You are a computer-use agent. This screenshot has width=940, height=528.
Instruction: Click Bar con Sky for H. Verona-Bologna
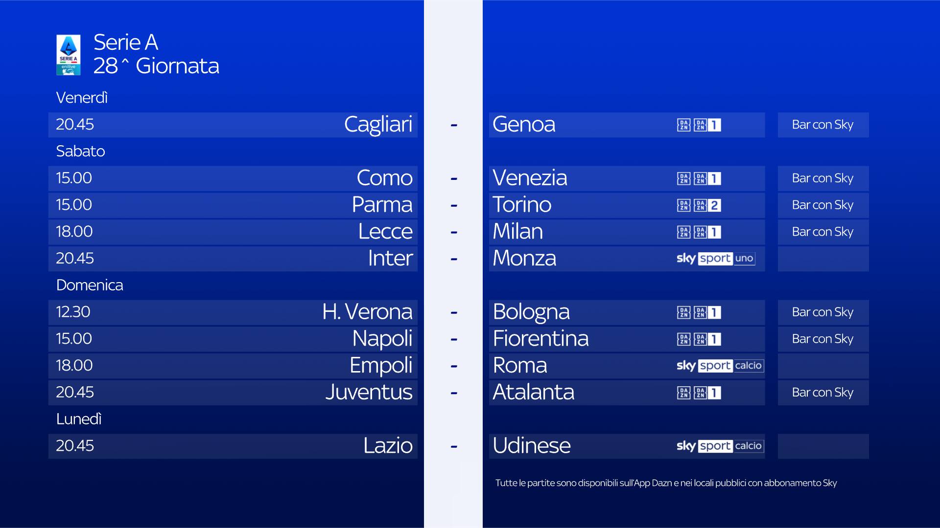coord(822,312)
